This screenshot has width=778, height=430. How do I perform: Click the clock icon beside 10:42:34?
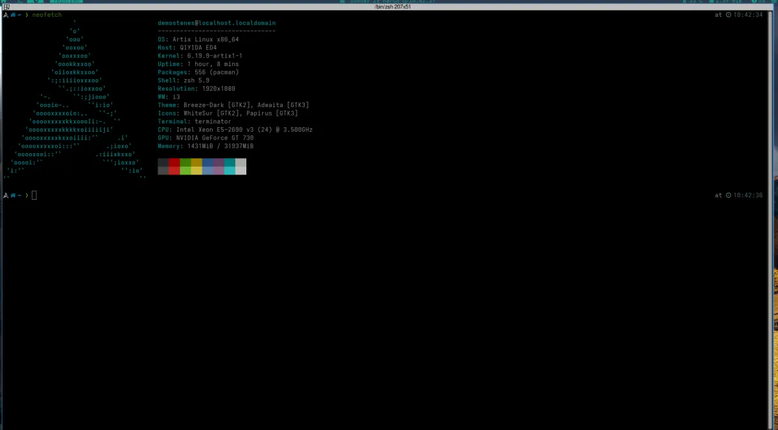click(729, 14)
